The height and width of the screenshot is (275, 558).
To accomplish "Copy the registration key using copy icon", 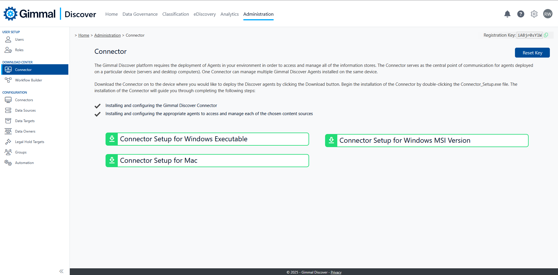I will tap(546, 35).
